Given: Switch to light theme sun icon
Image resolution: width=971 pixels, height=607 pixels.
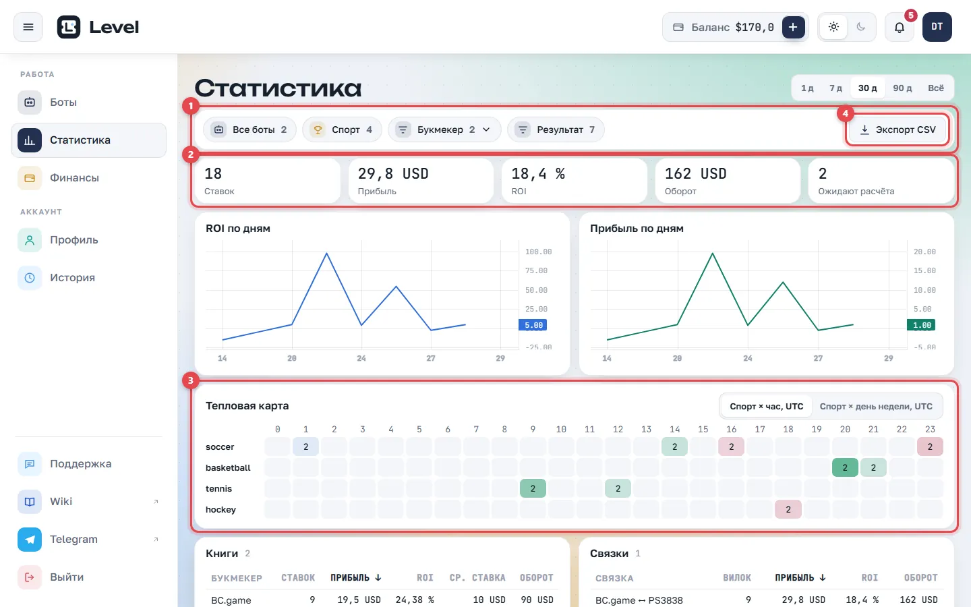Looking at the screenshot, I should click(x=833, y=27).
